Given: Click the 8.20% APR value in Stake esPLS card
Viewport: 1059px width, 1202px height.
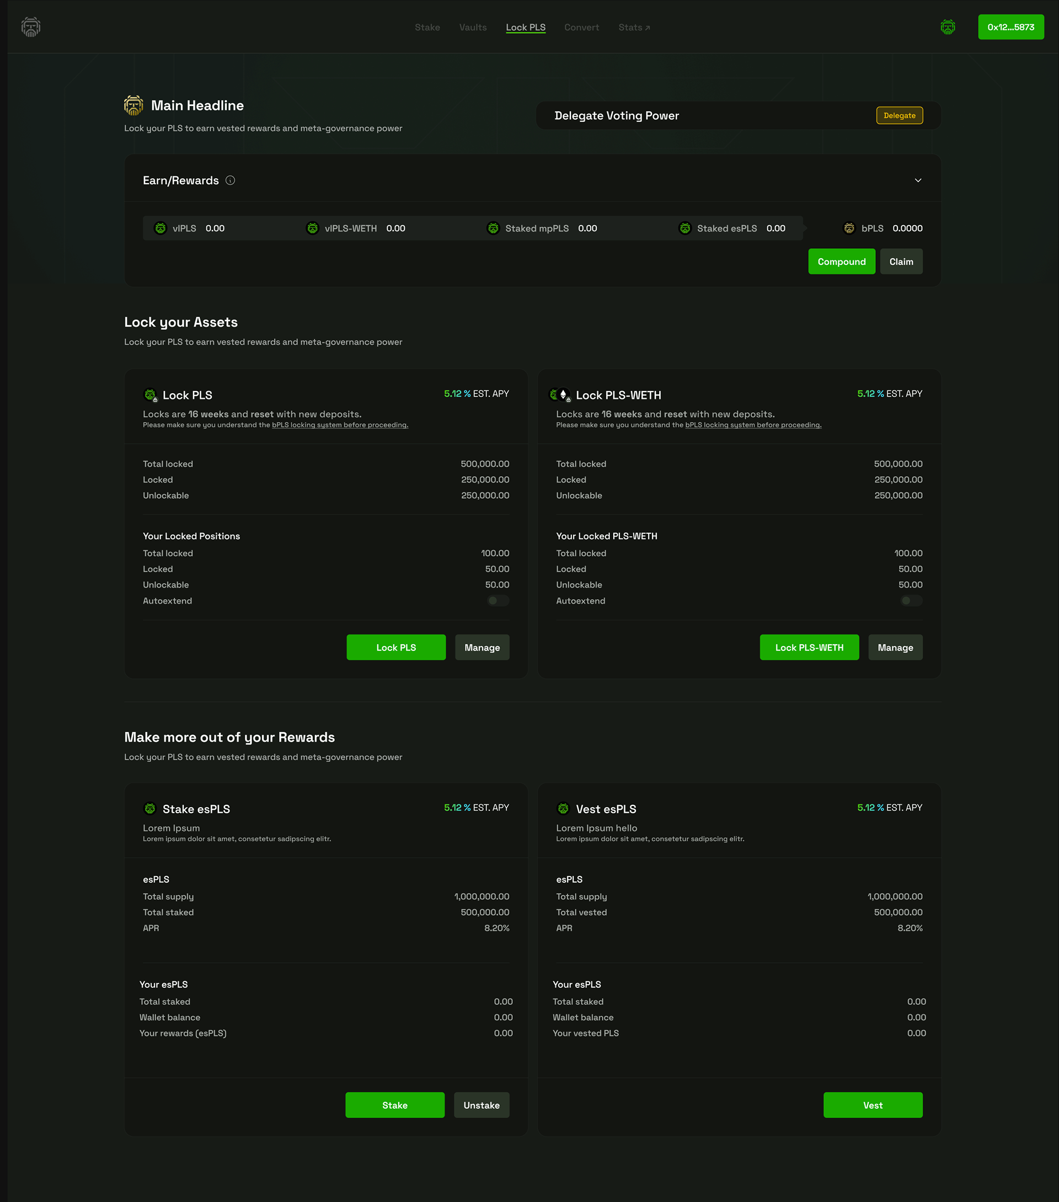Looking at the screenshot, I should tap(496, 928).
